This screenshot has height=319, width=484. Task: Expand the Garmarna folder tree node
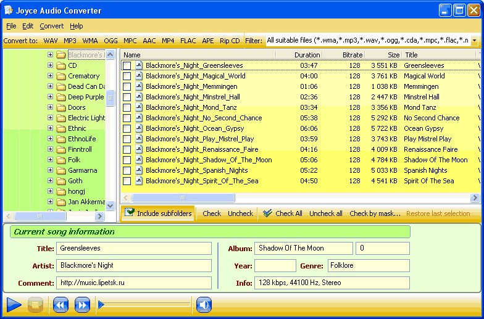coord(50,170)
